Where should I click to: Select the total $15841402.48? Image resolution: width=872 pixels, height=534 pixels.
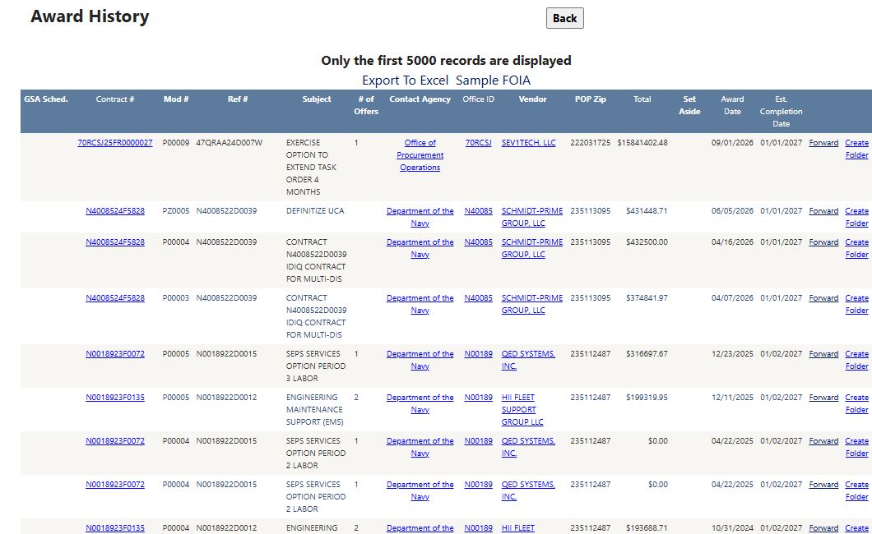[642, 143]
